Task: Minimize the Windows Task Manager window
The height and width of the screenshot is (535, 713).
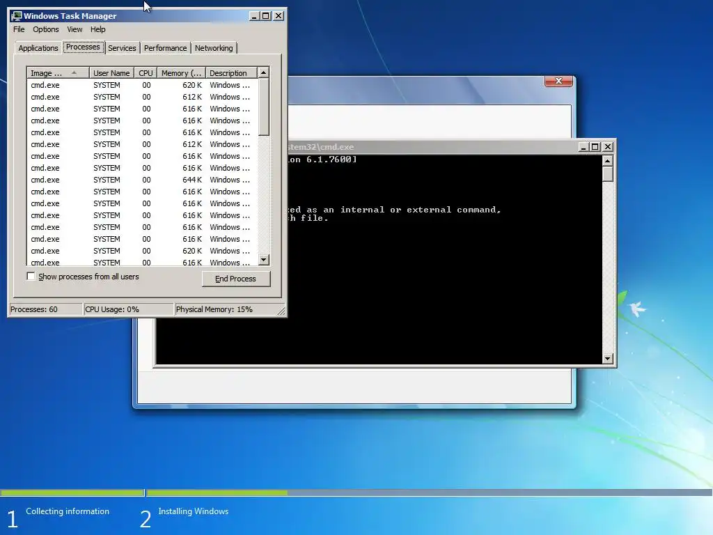Action: [x=255, y=16]
